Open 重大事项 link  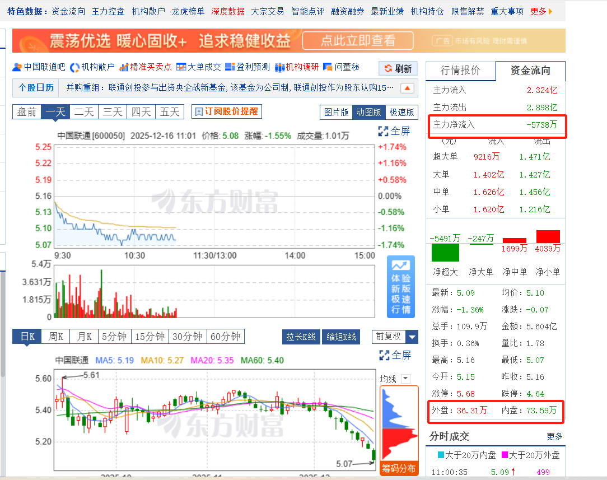tap(507, 12)
